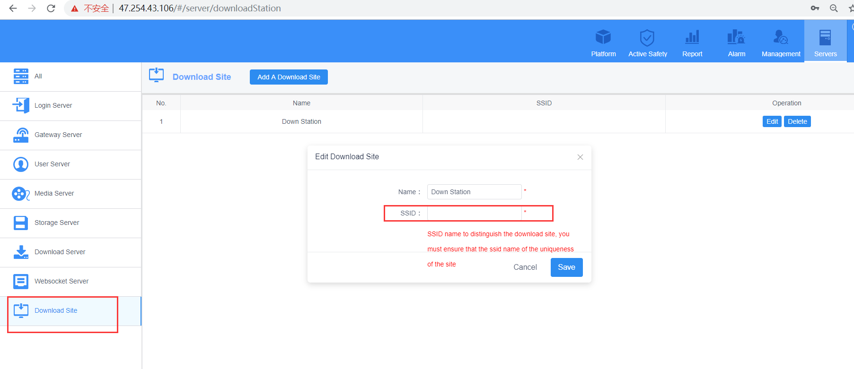This screenshot has width=854, height=369.
Task: Open the Management user icon
Action: click(781, 37)
